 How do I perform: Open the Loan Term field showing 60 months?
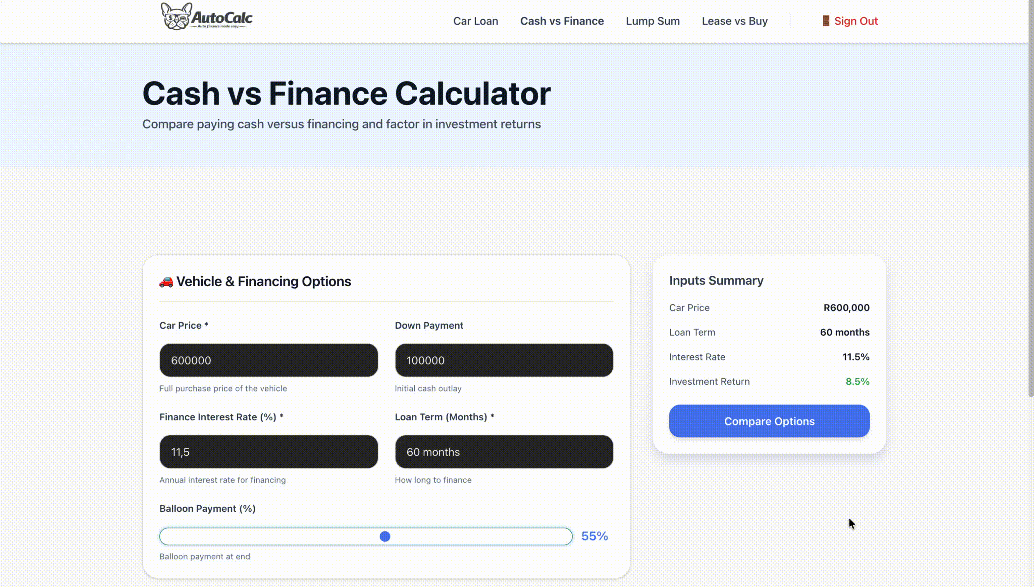tap(503, 452)
